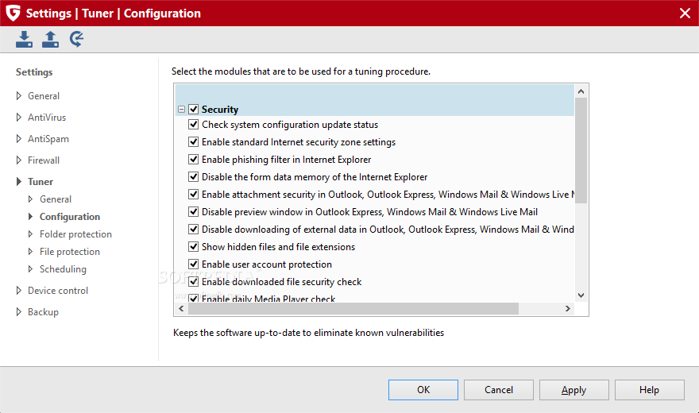Toggle Enable user account protection checkbox
The width and height of the screenshot is (699, 413).
[194, 264]
